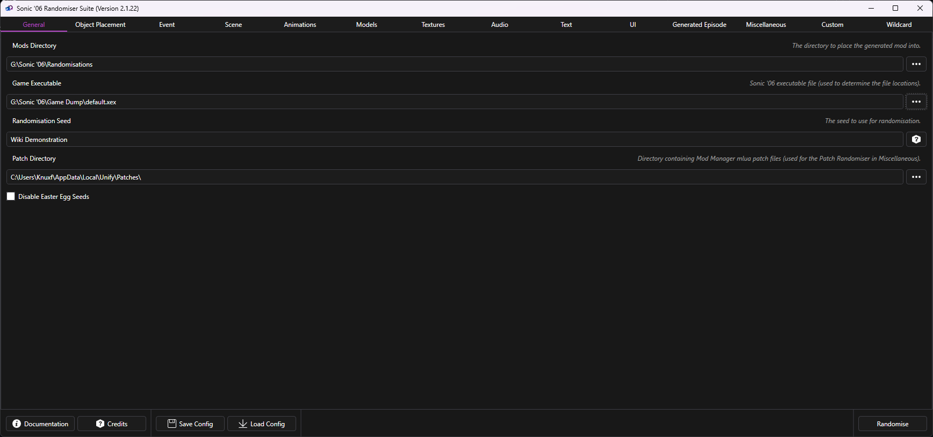Click hint 'The directory to place the generated mod into.'
Image resolution: width=933 pixels, height=437 pixels.
856,46
